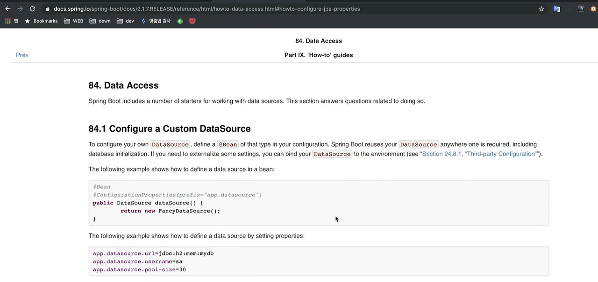Click the '84.1 Configure a Custom DataSource' heading
The width and height of the screenshot is (598, 282).
(x=170, y=129)
